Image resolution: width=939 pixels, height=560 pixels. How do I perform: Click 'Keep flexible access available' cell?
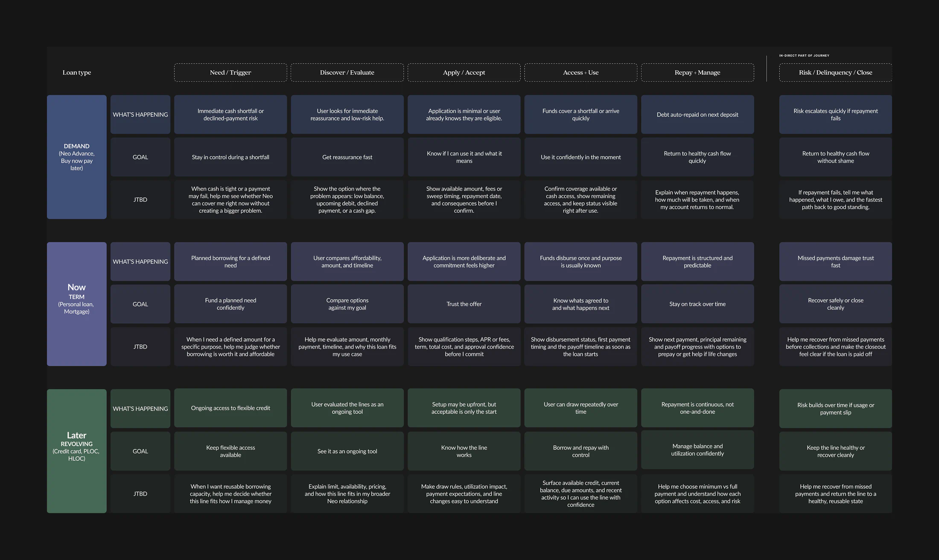tap(230, 451)
